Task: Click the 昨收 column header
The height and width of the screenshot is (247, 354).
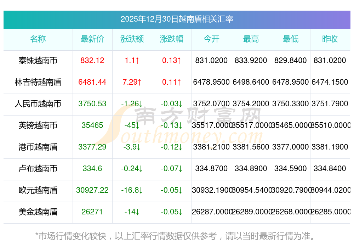Action: 330,39
